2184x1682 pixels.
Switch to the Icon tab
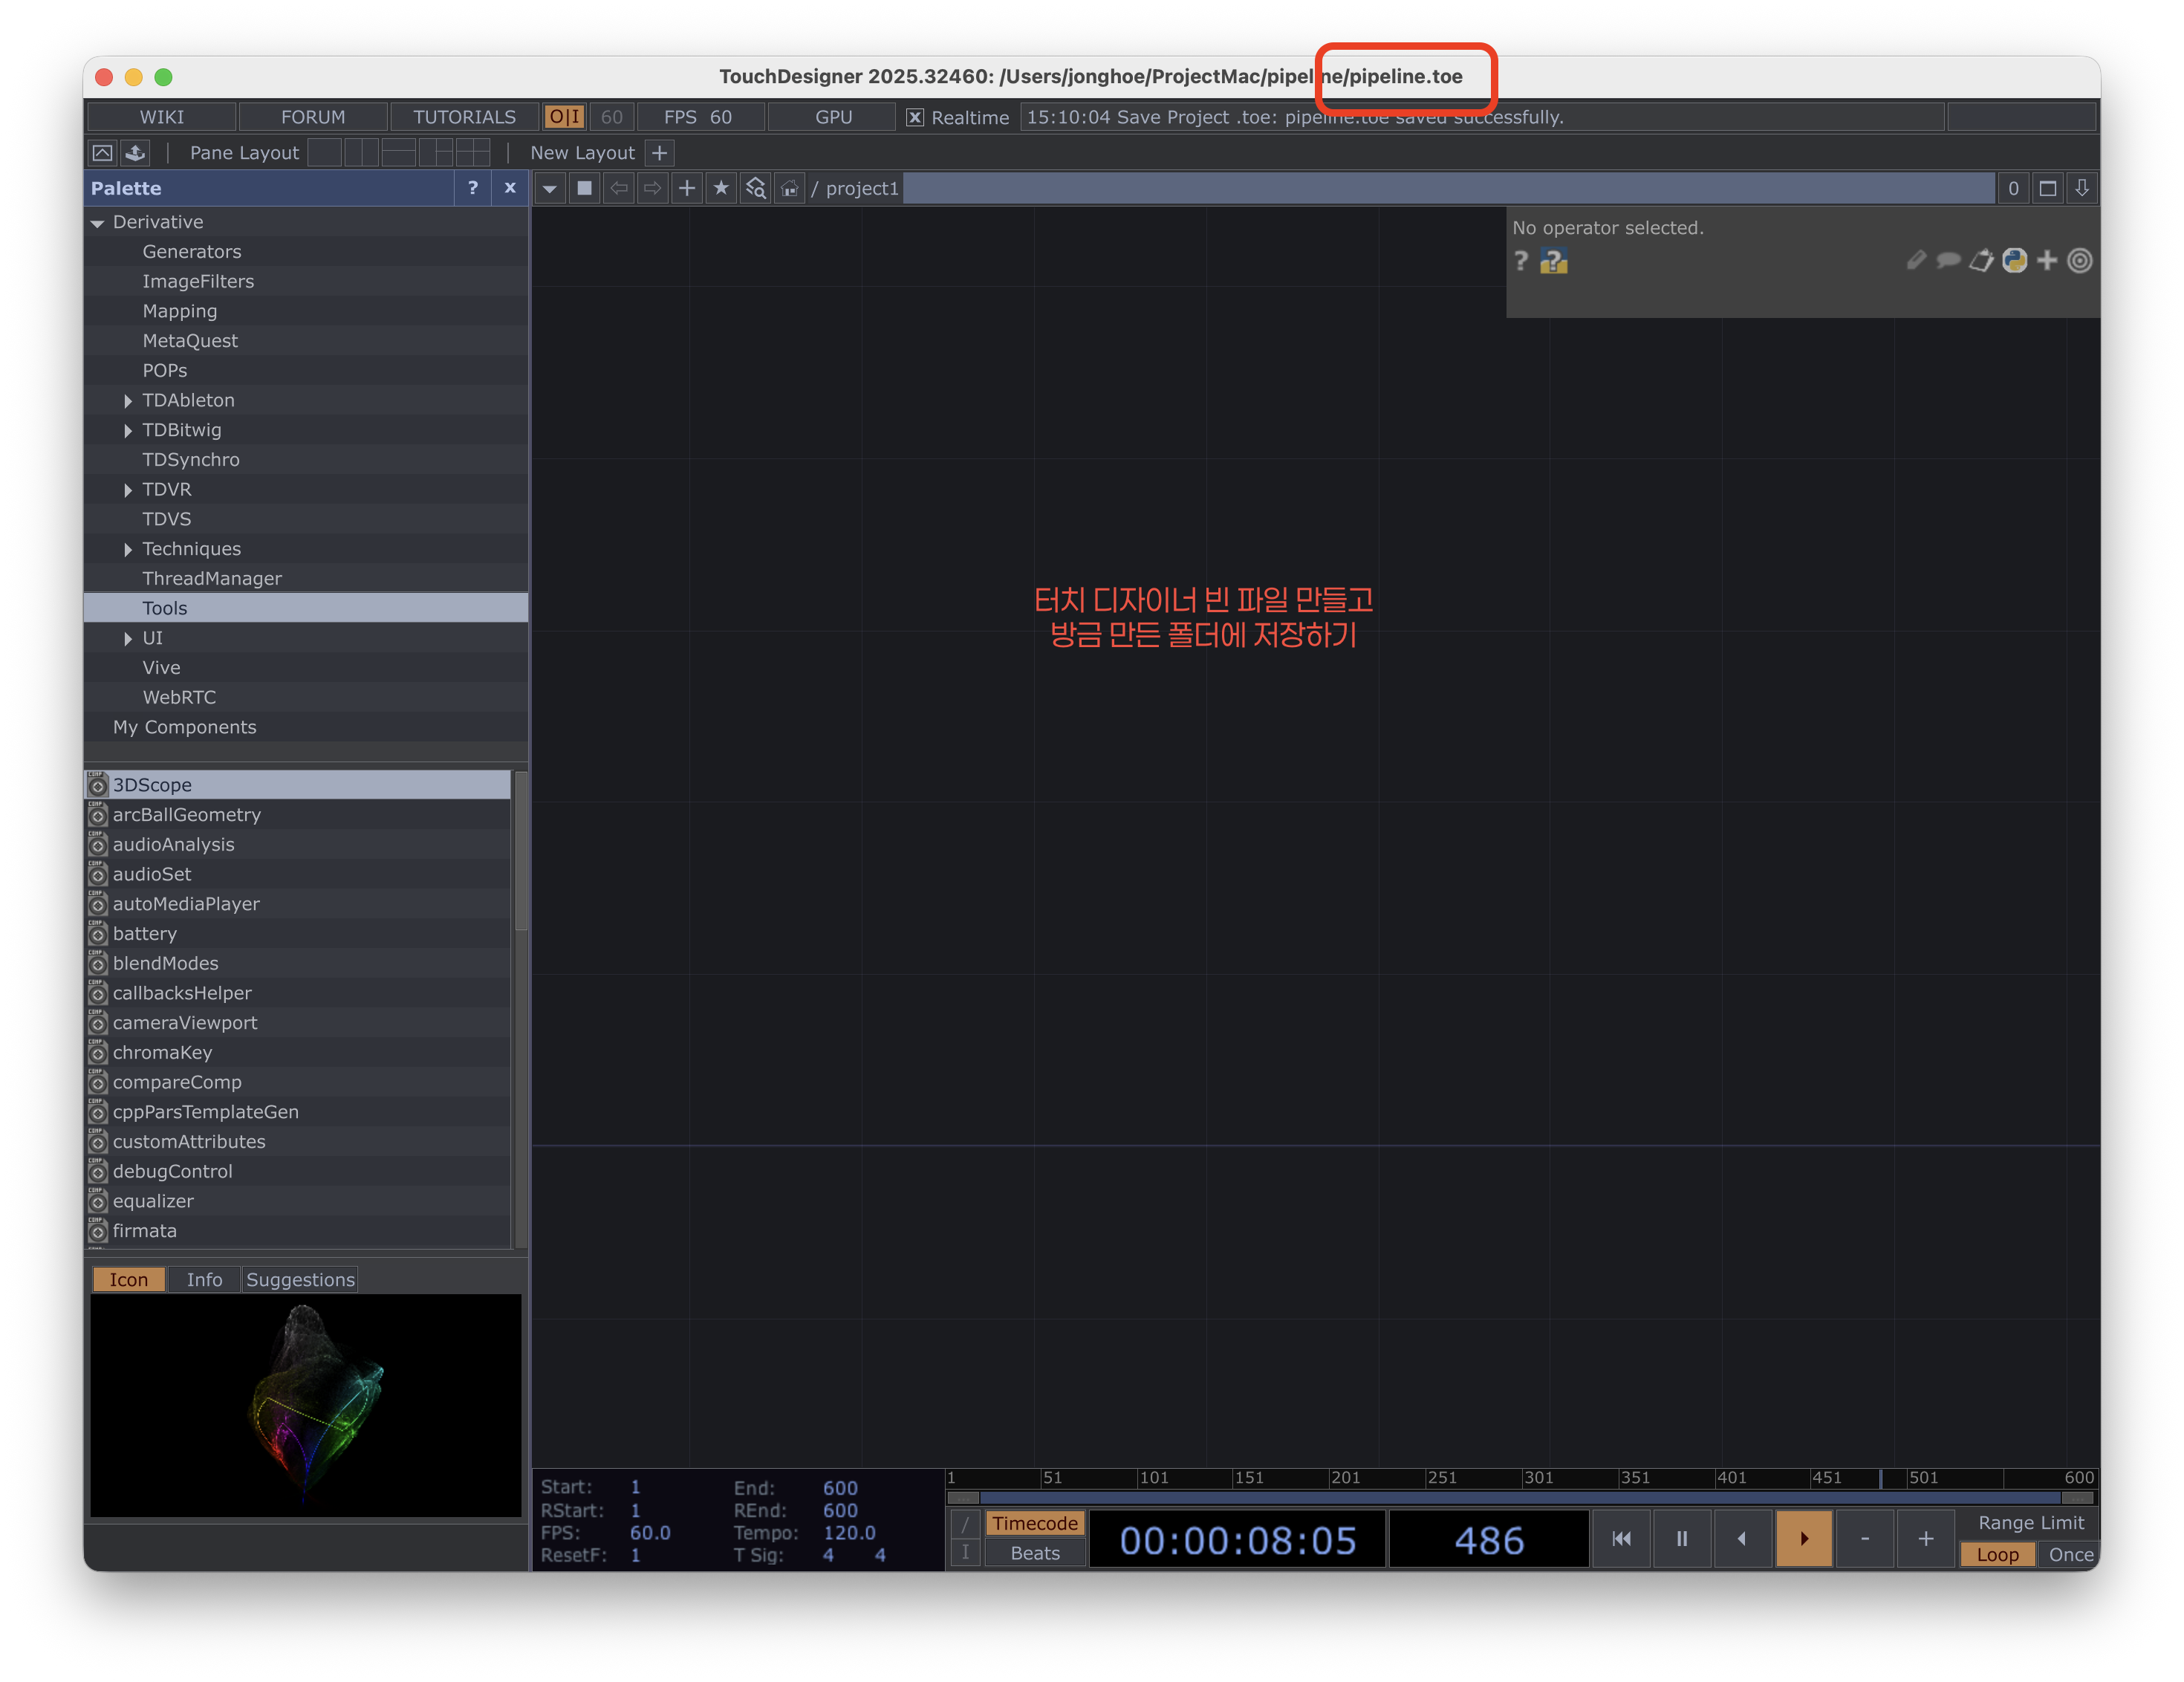coord(129,1280)
